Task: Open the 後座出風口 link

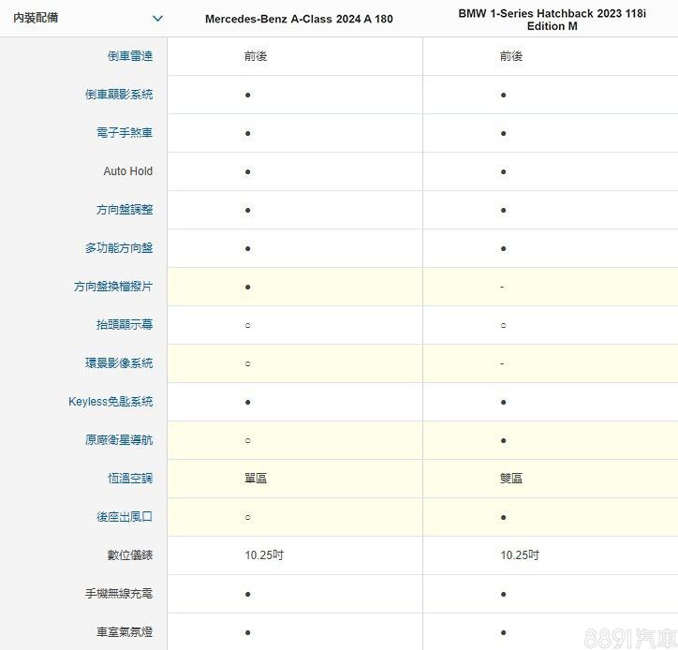Action: [125, 517]
